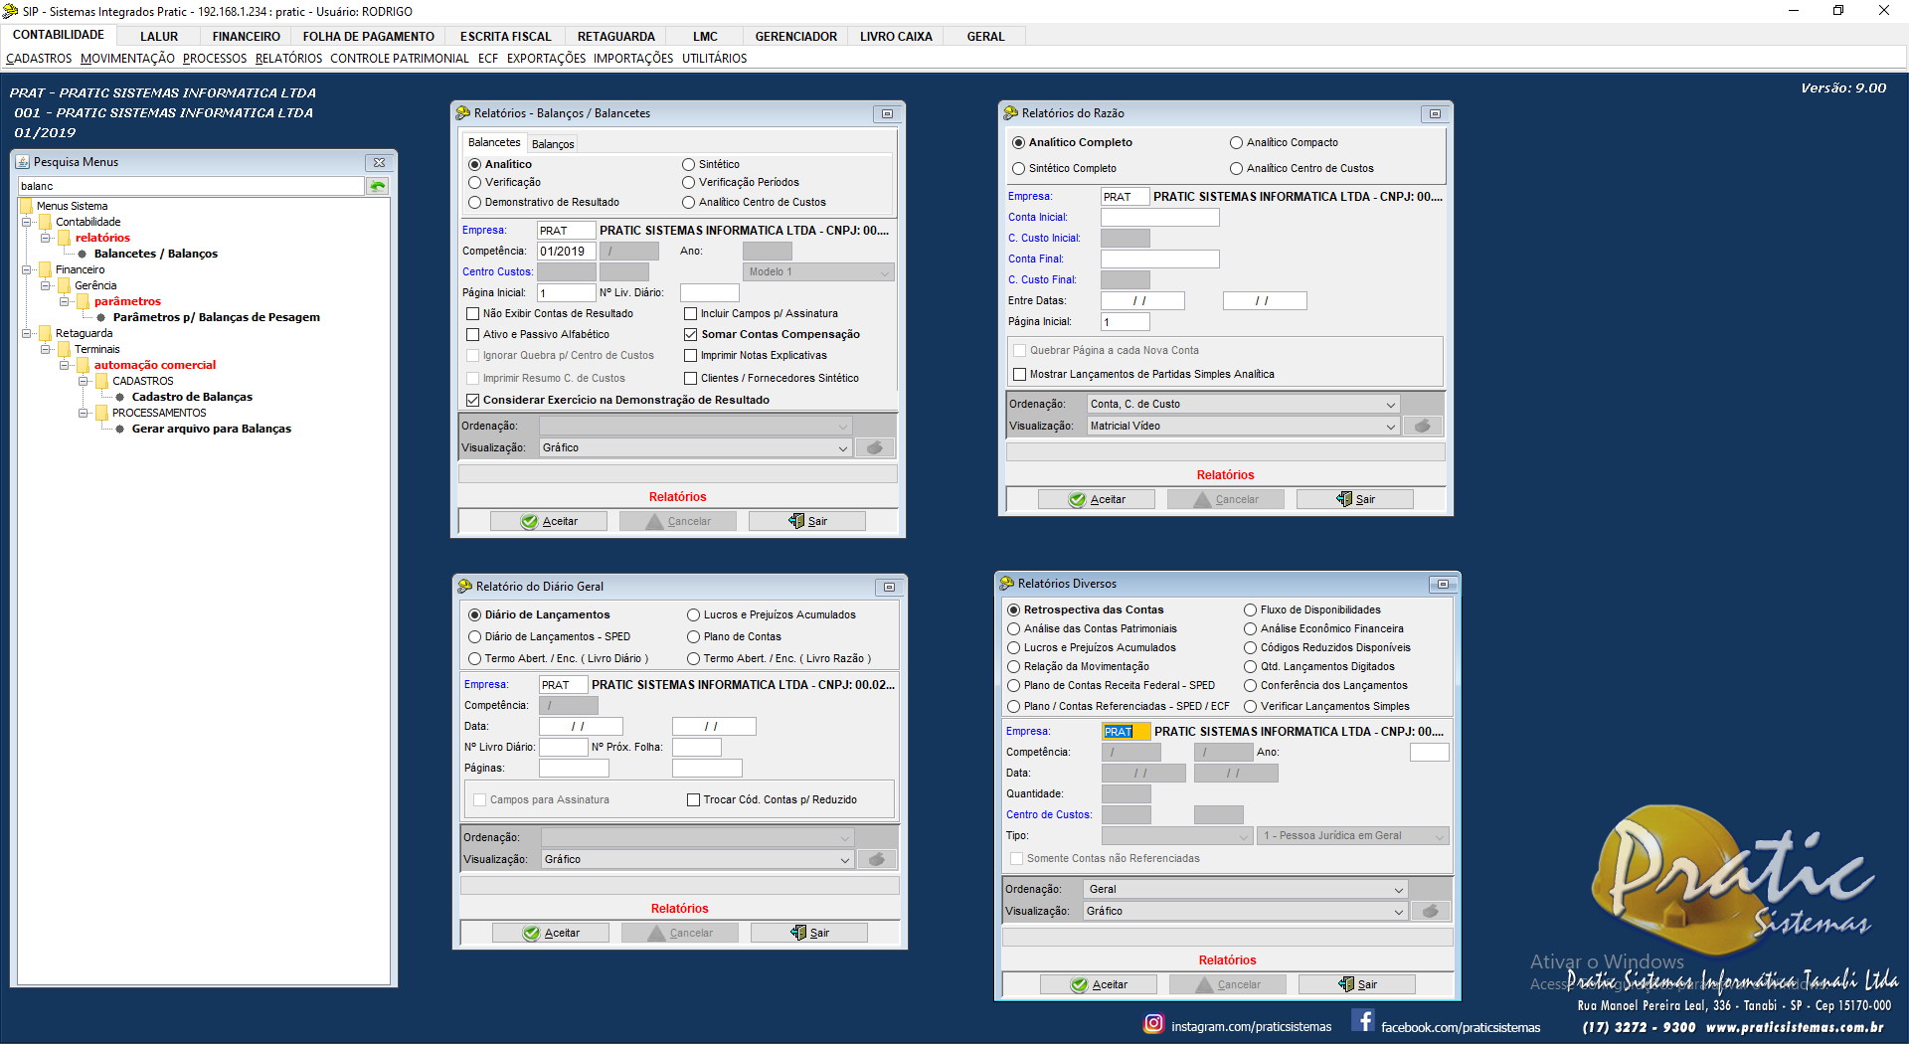
Task: Switch to the Balanços tab
Action: coord(553,144)
